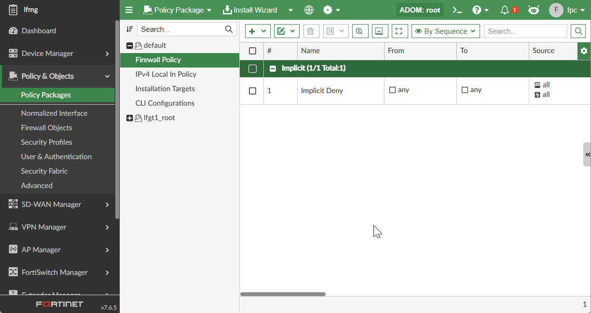
Task: Expand the lfgt1_root package node
Action: 129,118
